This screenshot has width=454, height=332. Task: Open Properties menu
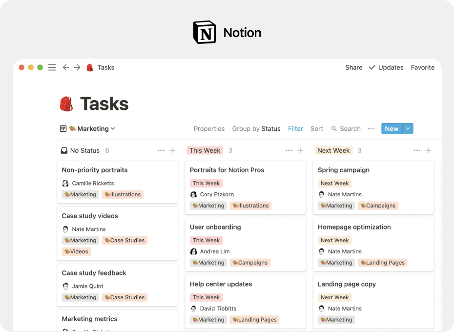click(209, 128)
